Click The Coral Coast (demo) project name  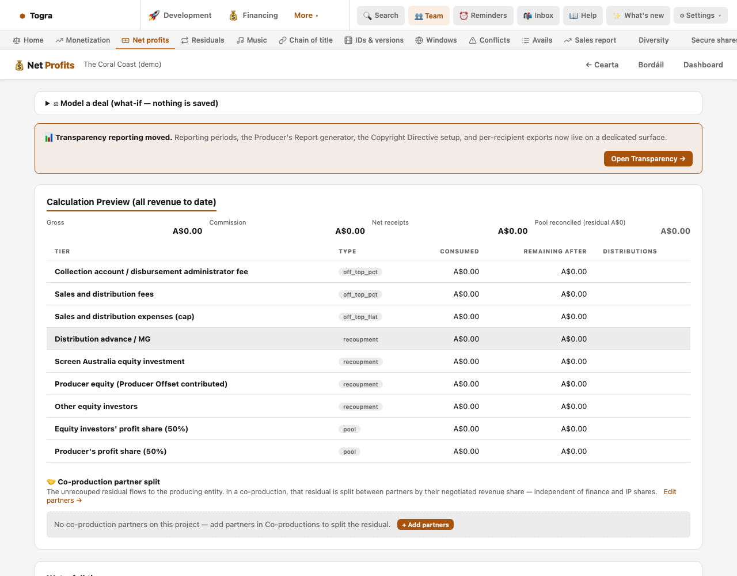(123, 65)
